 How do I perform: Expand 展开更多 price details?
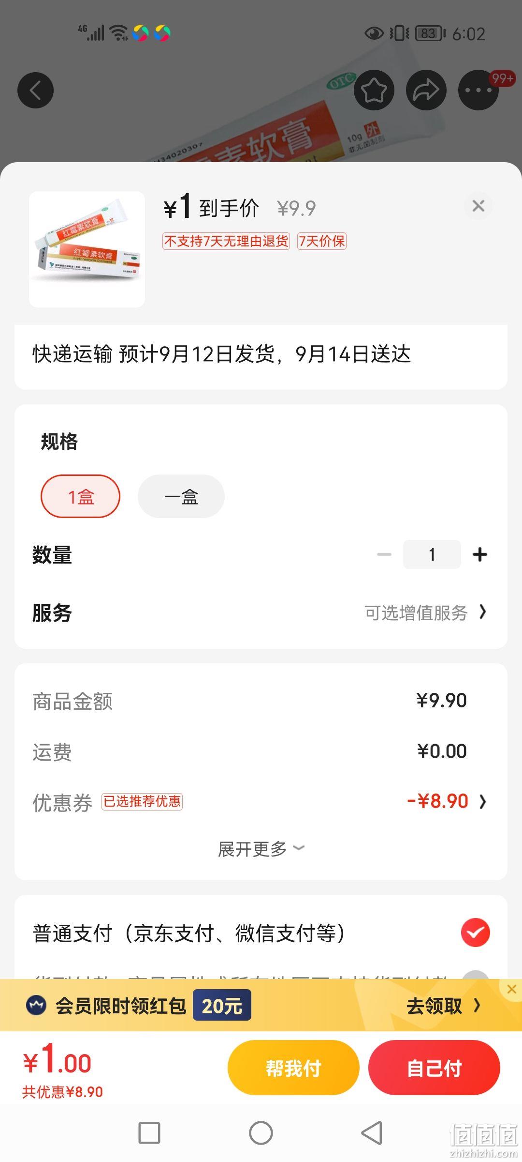[x=261, y=849]
